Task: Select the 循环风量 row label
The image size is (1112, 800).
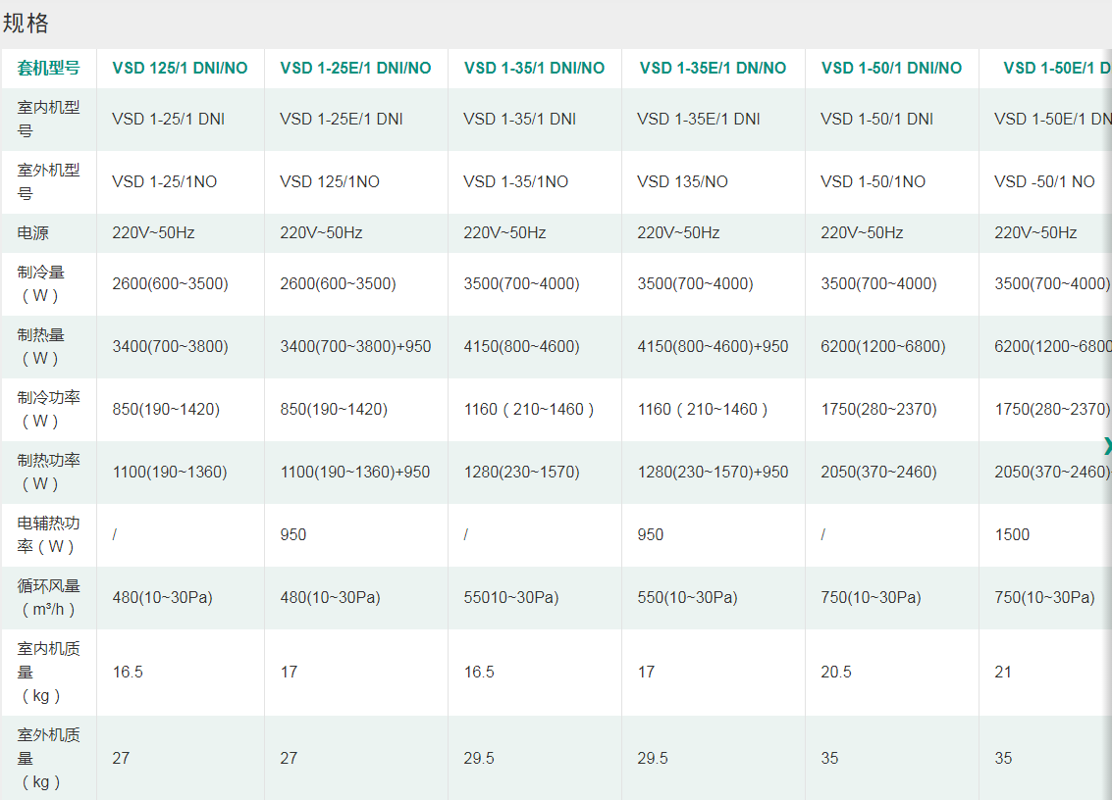Action: [48, 597]
